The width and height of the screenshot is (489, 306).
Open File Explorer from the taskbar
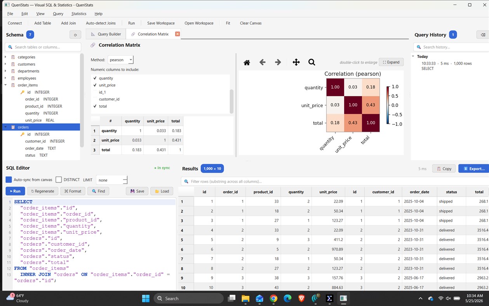[245, 298]
